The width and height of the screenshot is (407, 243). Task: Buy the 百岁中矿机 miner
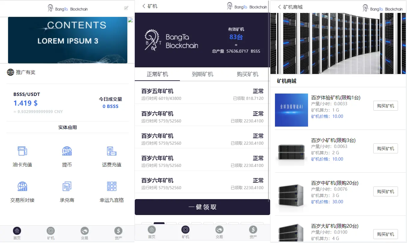pyautogui.click(x=385, y=191)
